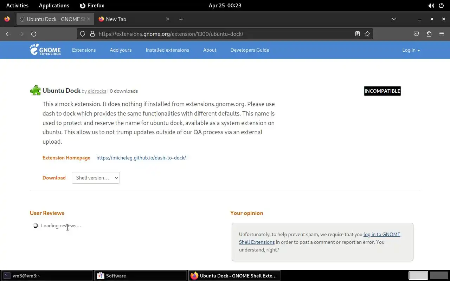Open the Add yours nav item

(x=121, y=50)
